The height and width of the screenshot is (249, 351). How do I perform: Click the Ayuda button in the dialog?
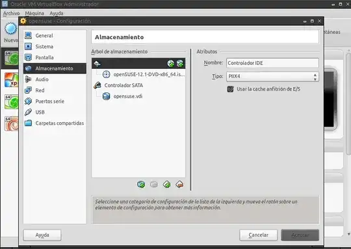(42, 235)
